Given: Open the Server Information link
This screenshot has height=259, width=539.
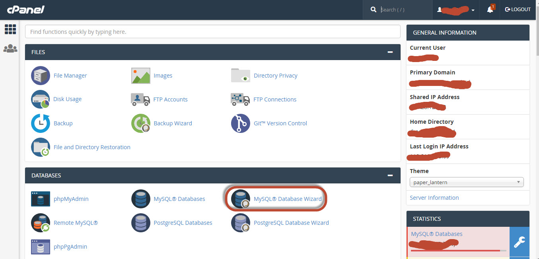Looking at the screenshot, I should pos(434,198).
